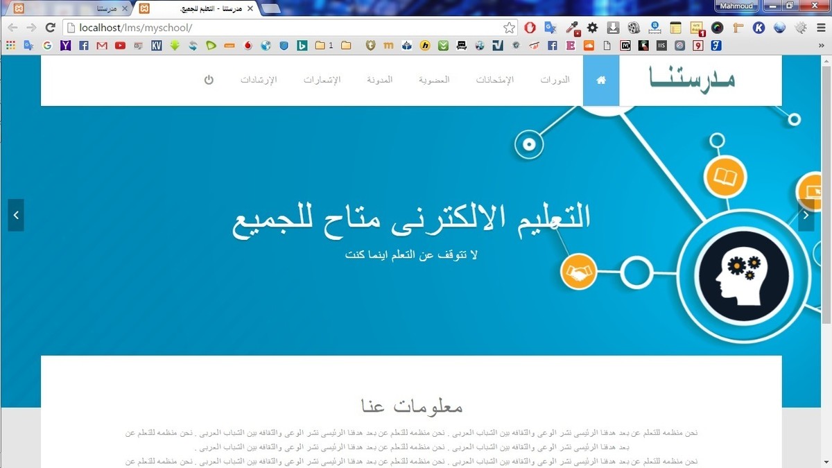Open the المدونة menu item
Screen dimensions: 832x468
pos(380,80)
